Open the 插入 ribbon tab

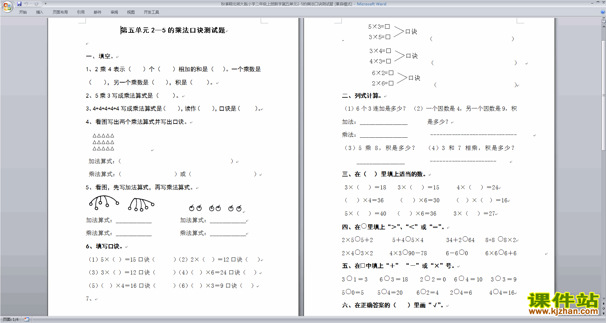(x=39, y=12)
